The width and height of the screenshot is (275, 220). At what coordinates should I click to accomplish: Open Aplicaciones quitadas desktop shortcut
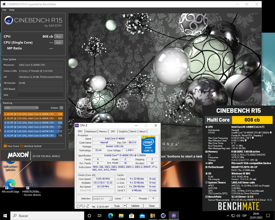pyautogui.click(x=10, y=166)
